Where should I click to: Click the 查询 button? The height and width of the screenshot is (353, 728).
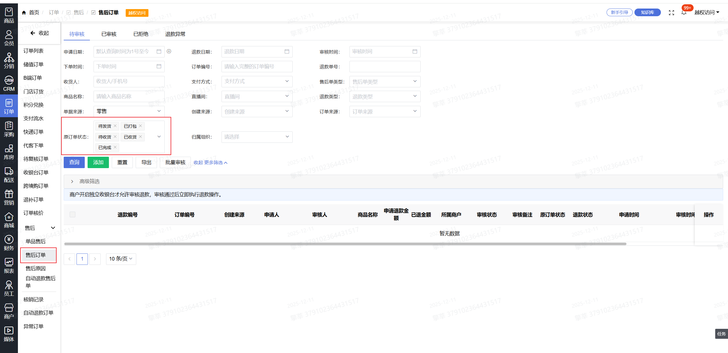(x=74, y=162)
